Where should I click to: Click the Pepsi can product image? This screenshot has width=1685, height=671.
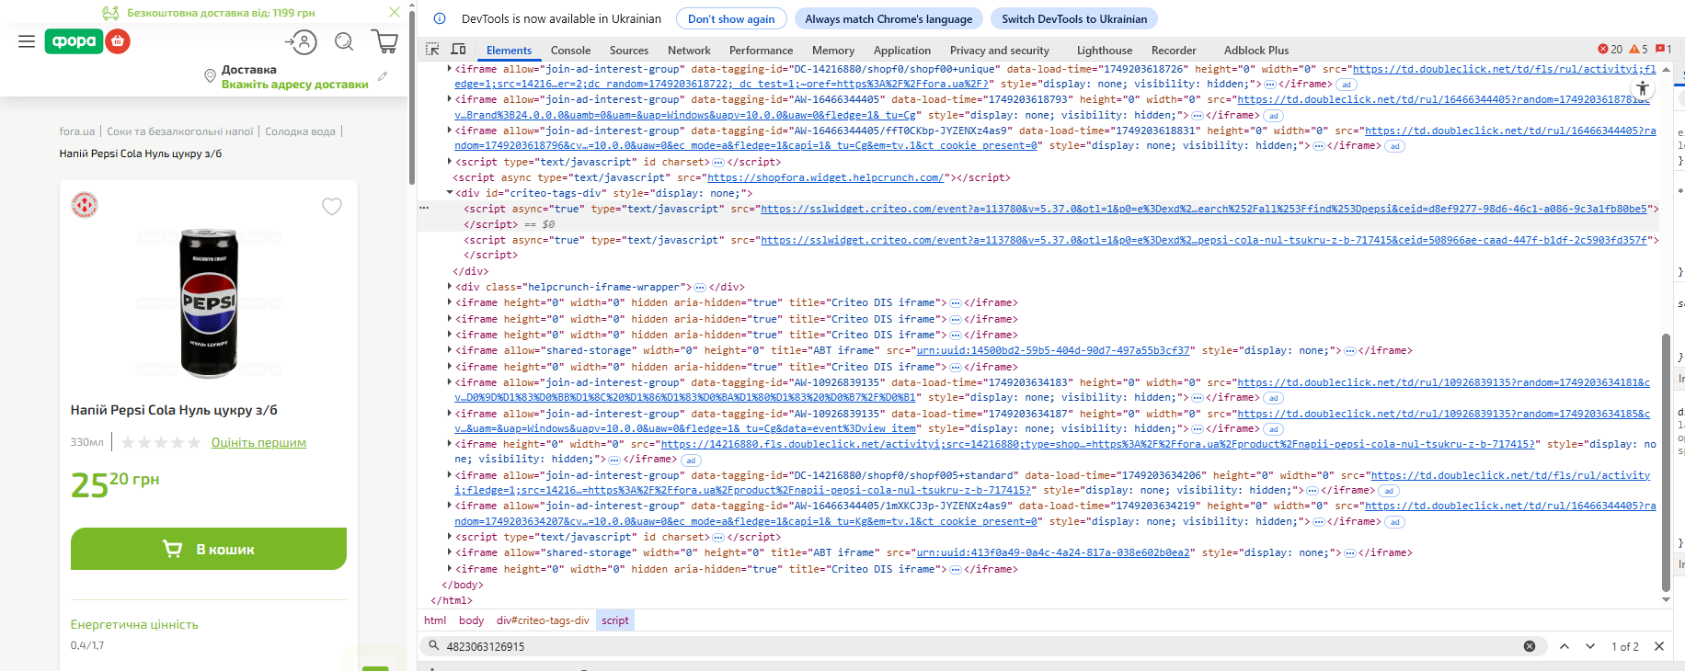[209, 303]
